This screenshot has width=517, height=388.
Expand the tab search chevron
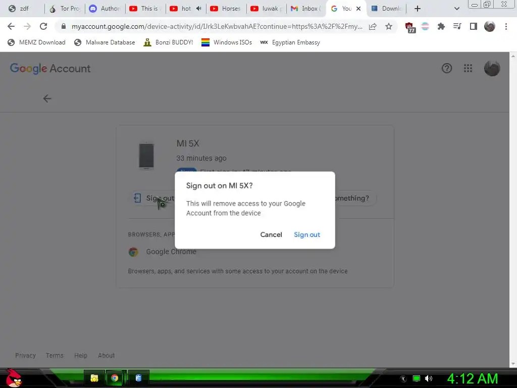[456, 9]
